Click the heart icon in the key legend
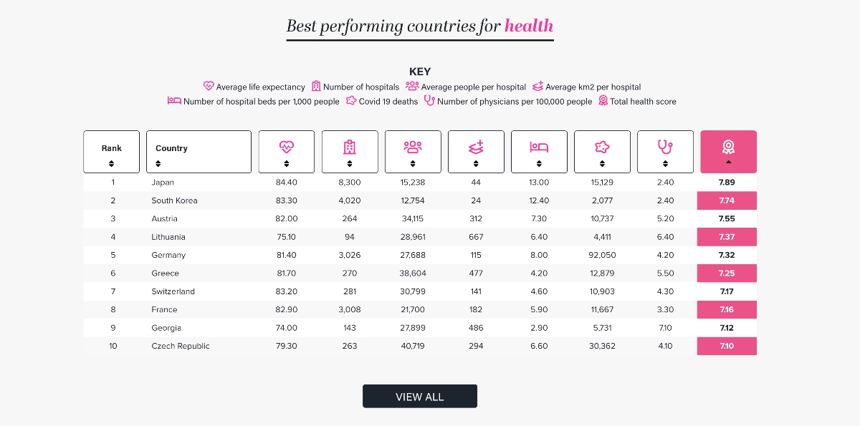 (209, 87)
